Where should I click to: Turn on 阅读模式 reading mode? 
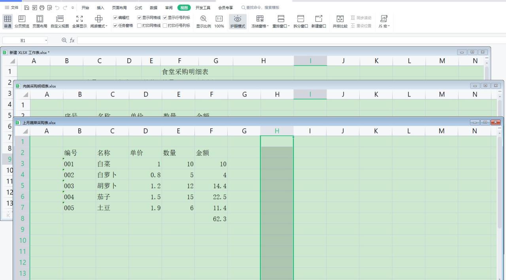(x=98, y=21)
